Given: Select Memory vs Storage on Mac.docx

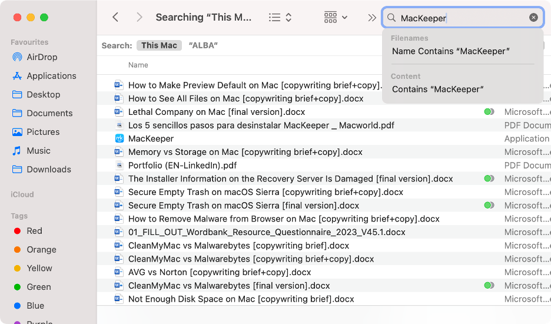Looking at the screenshot, I should [x=245, y=152].
